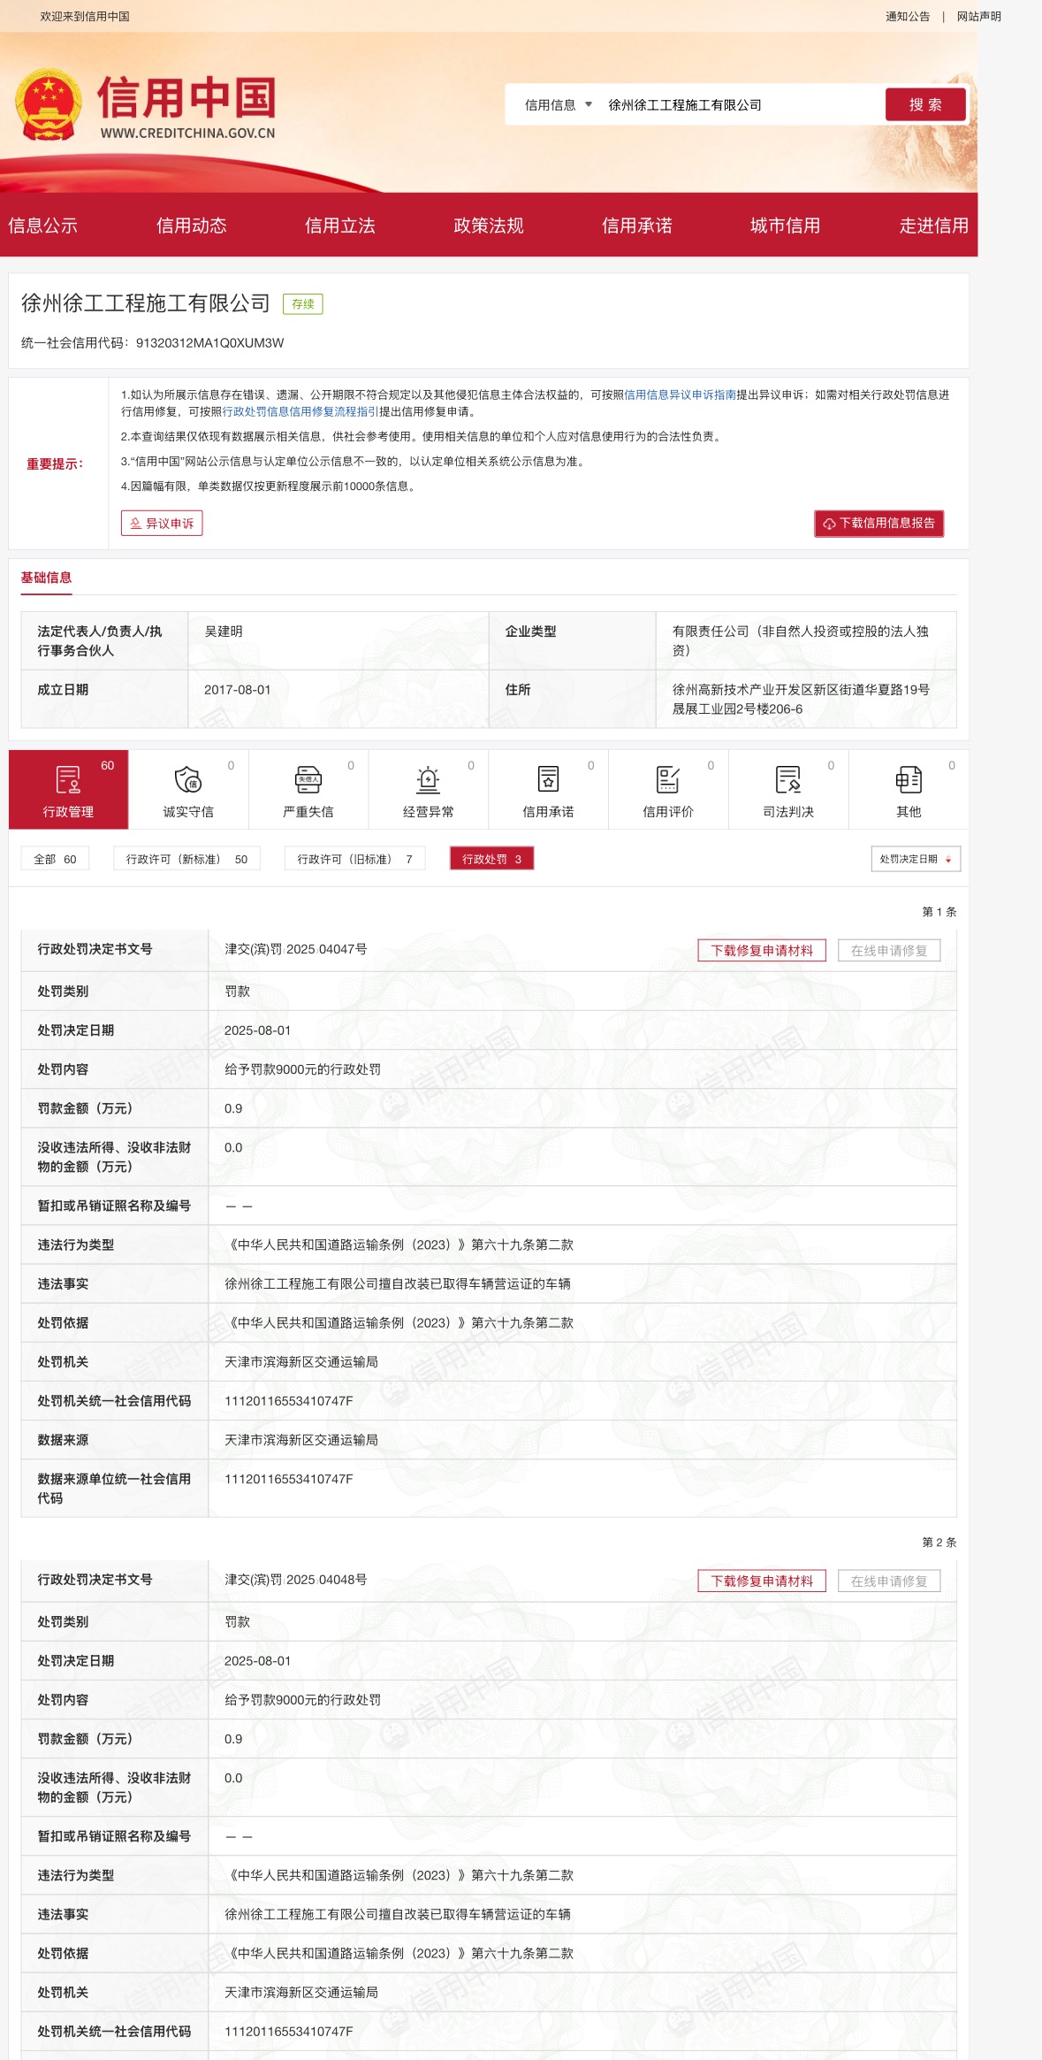Click the 异议申诉 button
1042x2060 pixels.
click(162, 524)
